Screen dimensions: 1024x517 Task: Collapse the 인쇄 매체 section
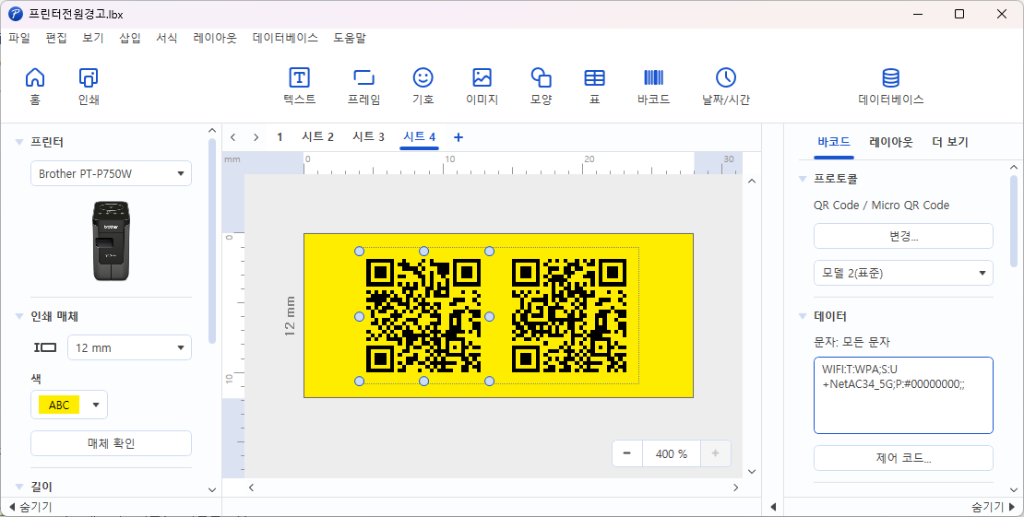click(19, 316)
